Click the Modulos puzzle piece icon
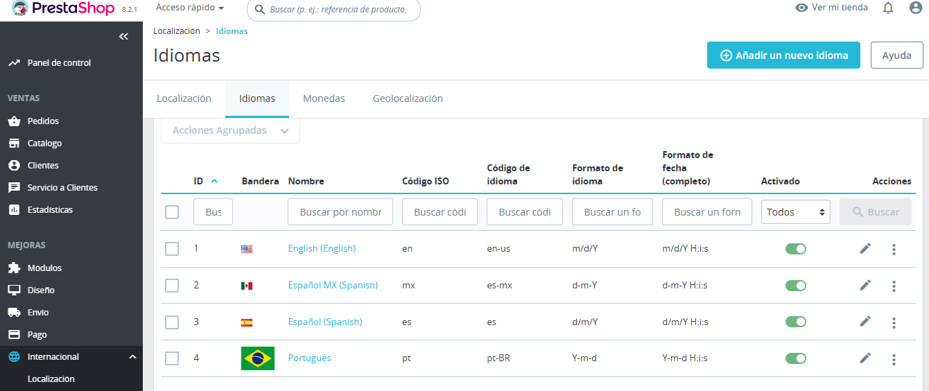Viewport: 929px width, 391px height. (x=14, y=268)
